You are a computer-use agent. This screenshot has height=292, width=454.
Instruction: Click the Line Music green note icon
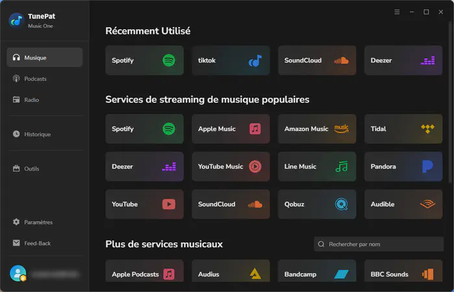pos(341,167)
